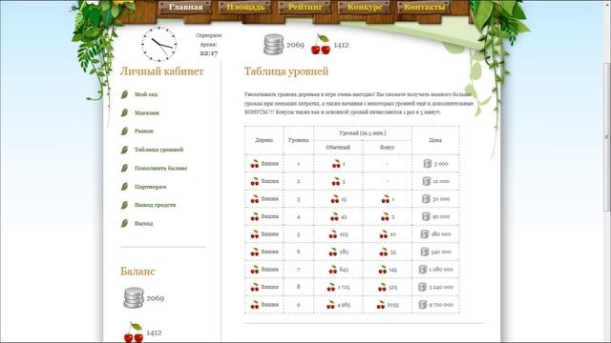Click the bonus cherry icon in level 7 row

pyautogui.click(x=383, y=270)
